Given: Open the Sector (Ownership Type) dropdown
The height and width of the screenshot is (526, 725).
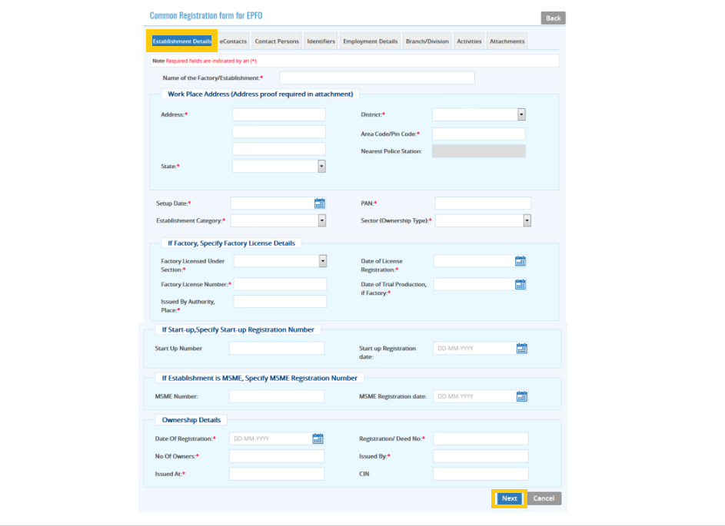Looking at the screenshot, I should pos(527,221).
